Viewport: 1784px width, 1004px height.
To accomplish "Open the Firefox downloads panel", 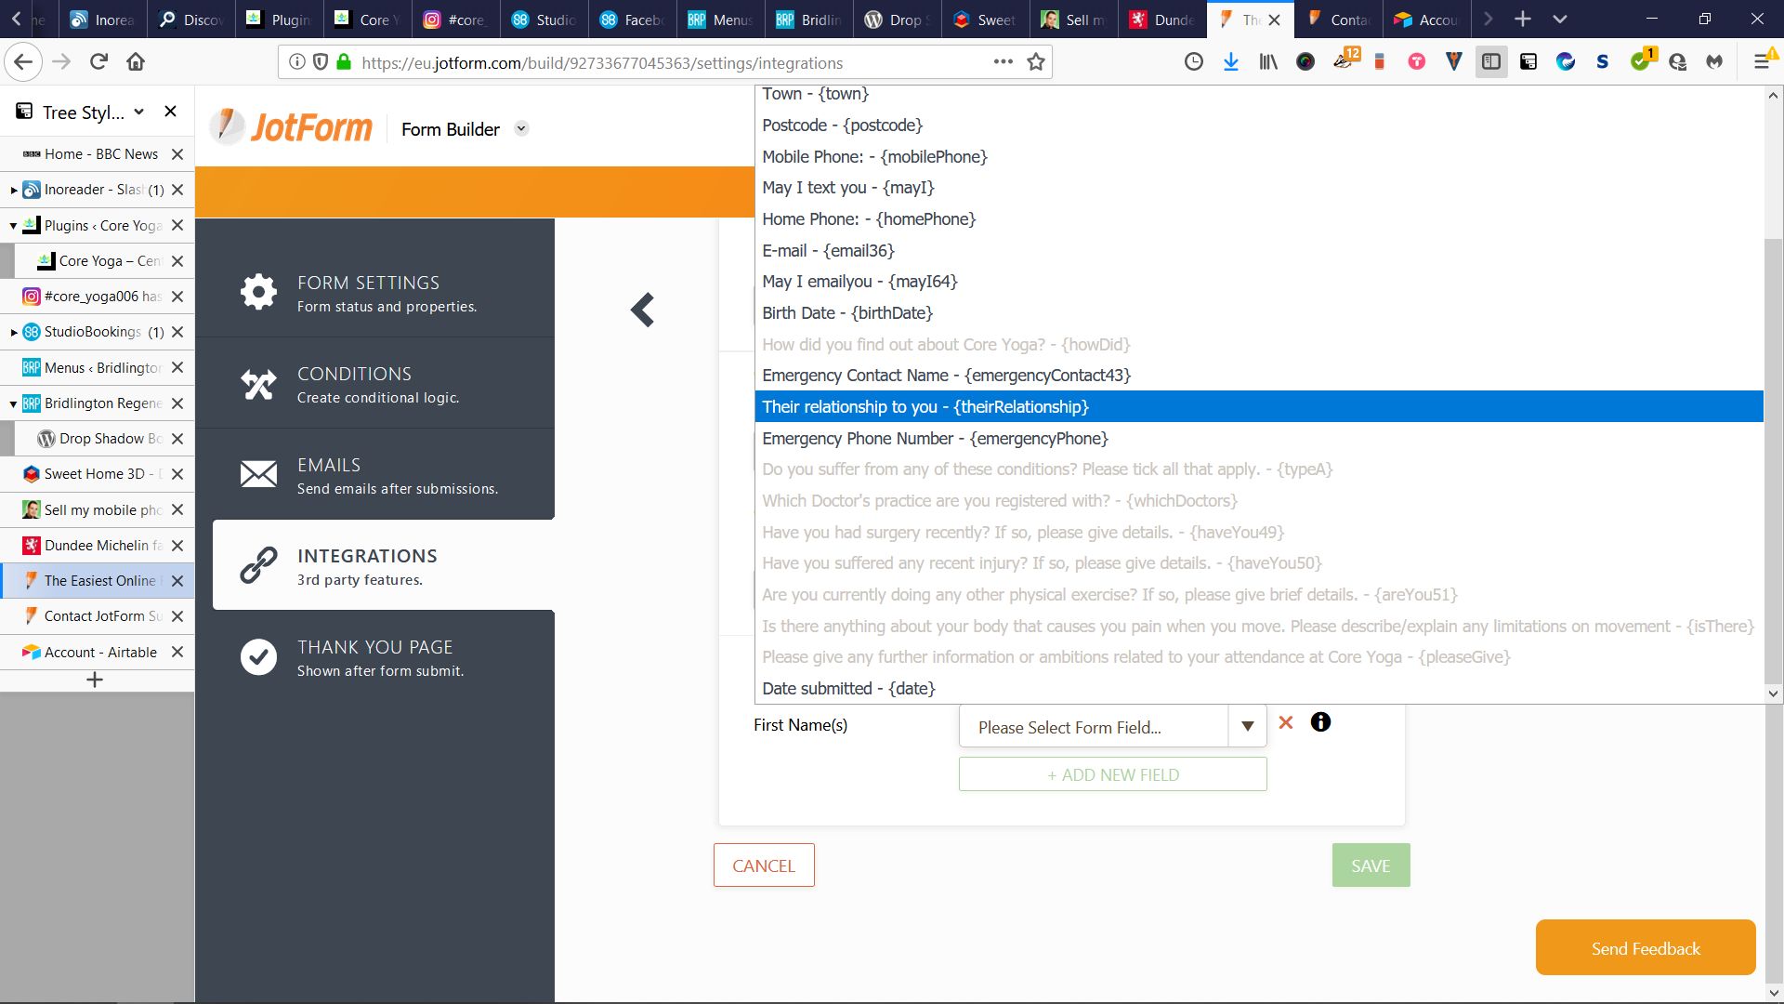I will coord(1231,62).
